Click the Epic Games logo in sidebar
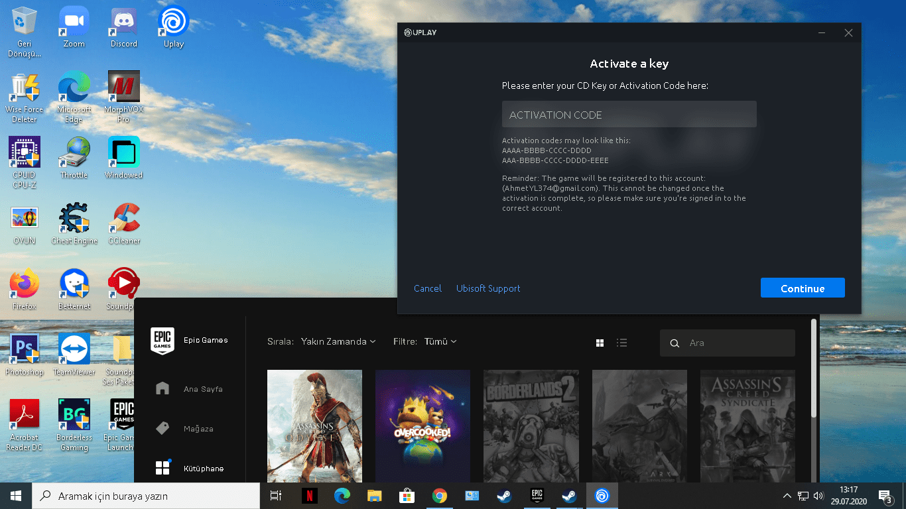Image resolution: width=906 pixels, height=509 pixels. [x=162, y=341]
